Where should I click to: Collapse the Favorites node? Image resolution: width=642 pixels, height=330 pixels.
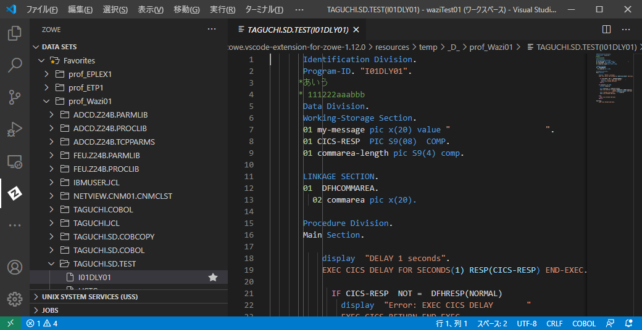[x=41, y=60]
